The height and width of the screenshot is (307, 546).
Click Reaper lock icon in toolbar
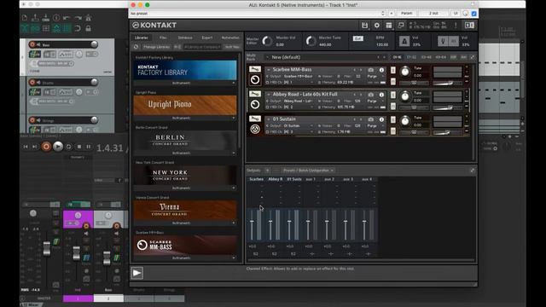tap(88, 28)
